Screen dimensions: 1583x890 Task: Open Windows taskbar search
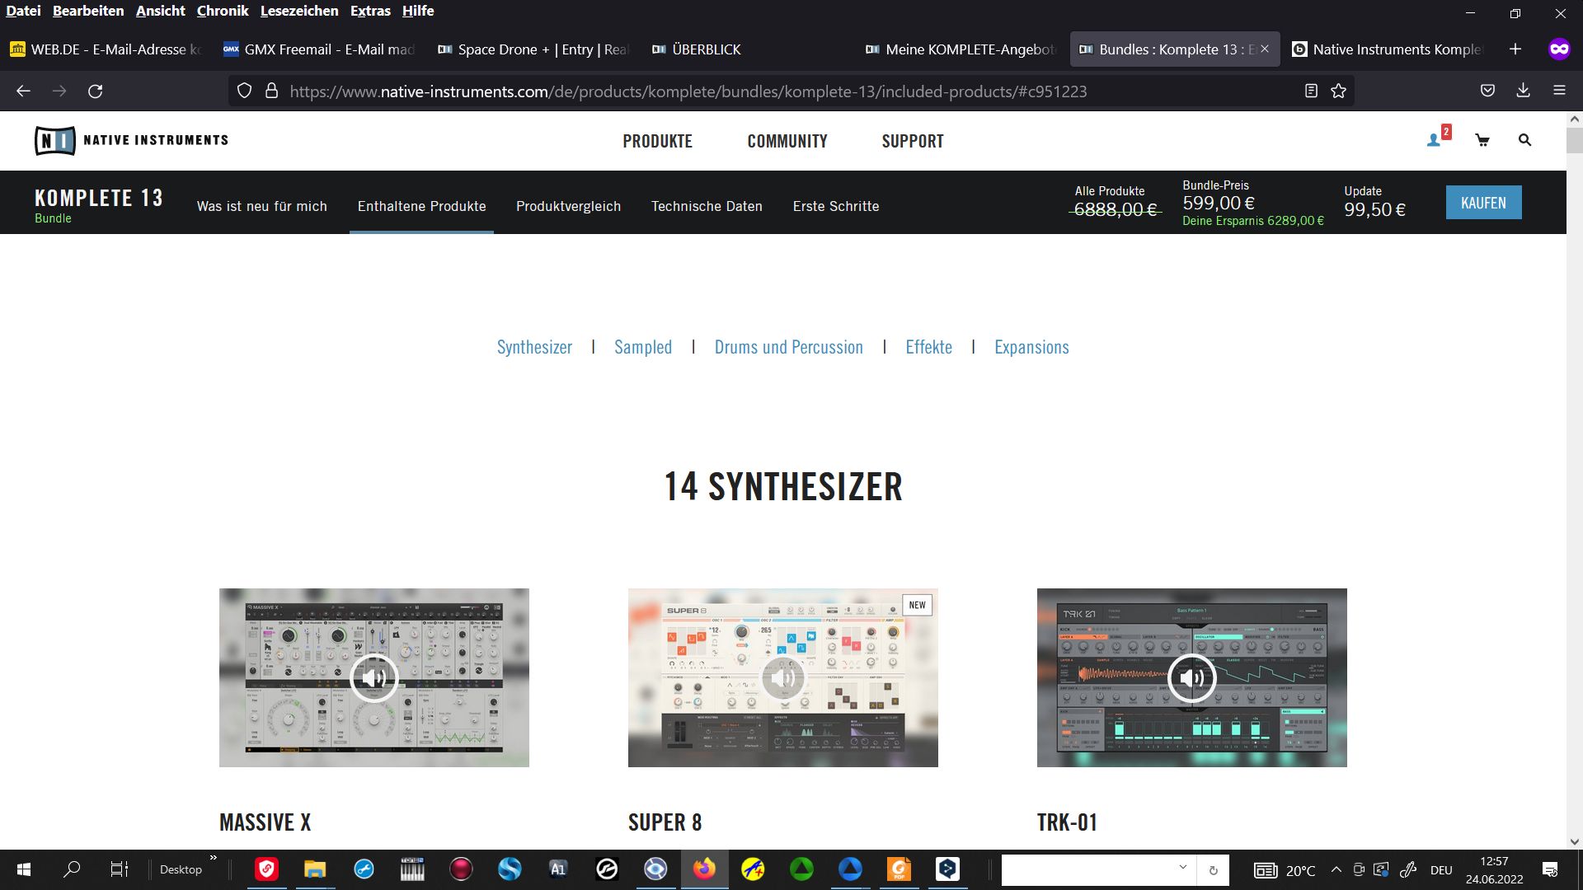[x=73, y=869]
